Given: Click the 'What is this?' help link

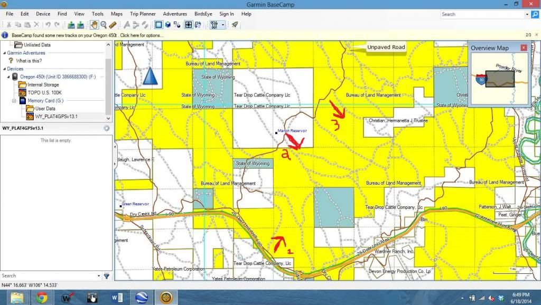Looking at the screenshot, I should coord(29,61).
